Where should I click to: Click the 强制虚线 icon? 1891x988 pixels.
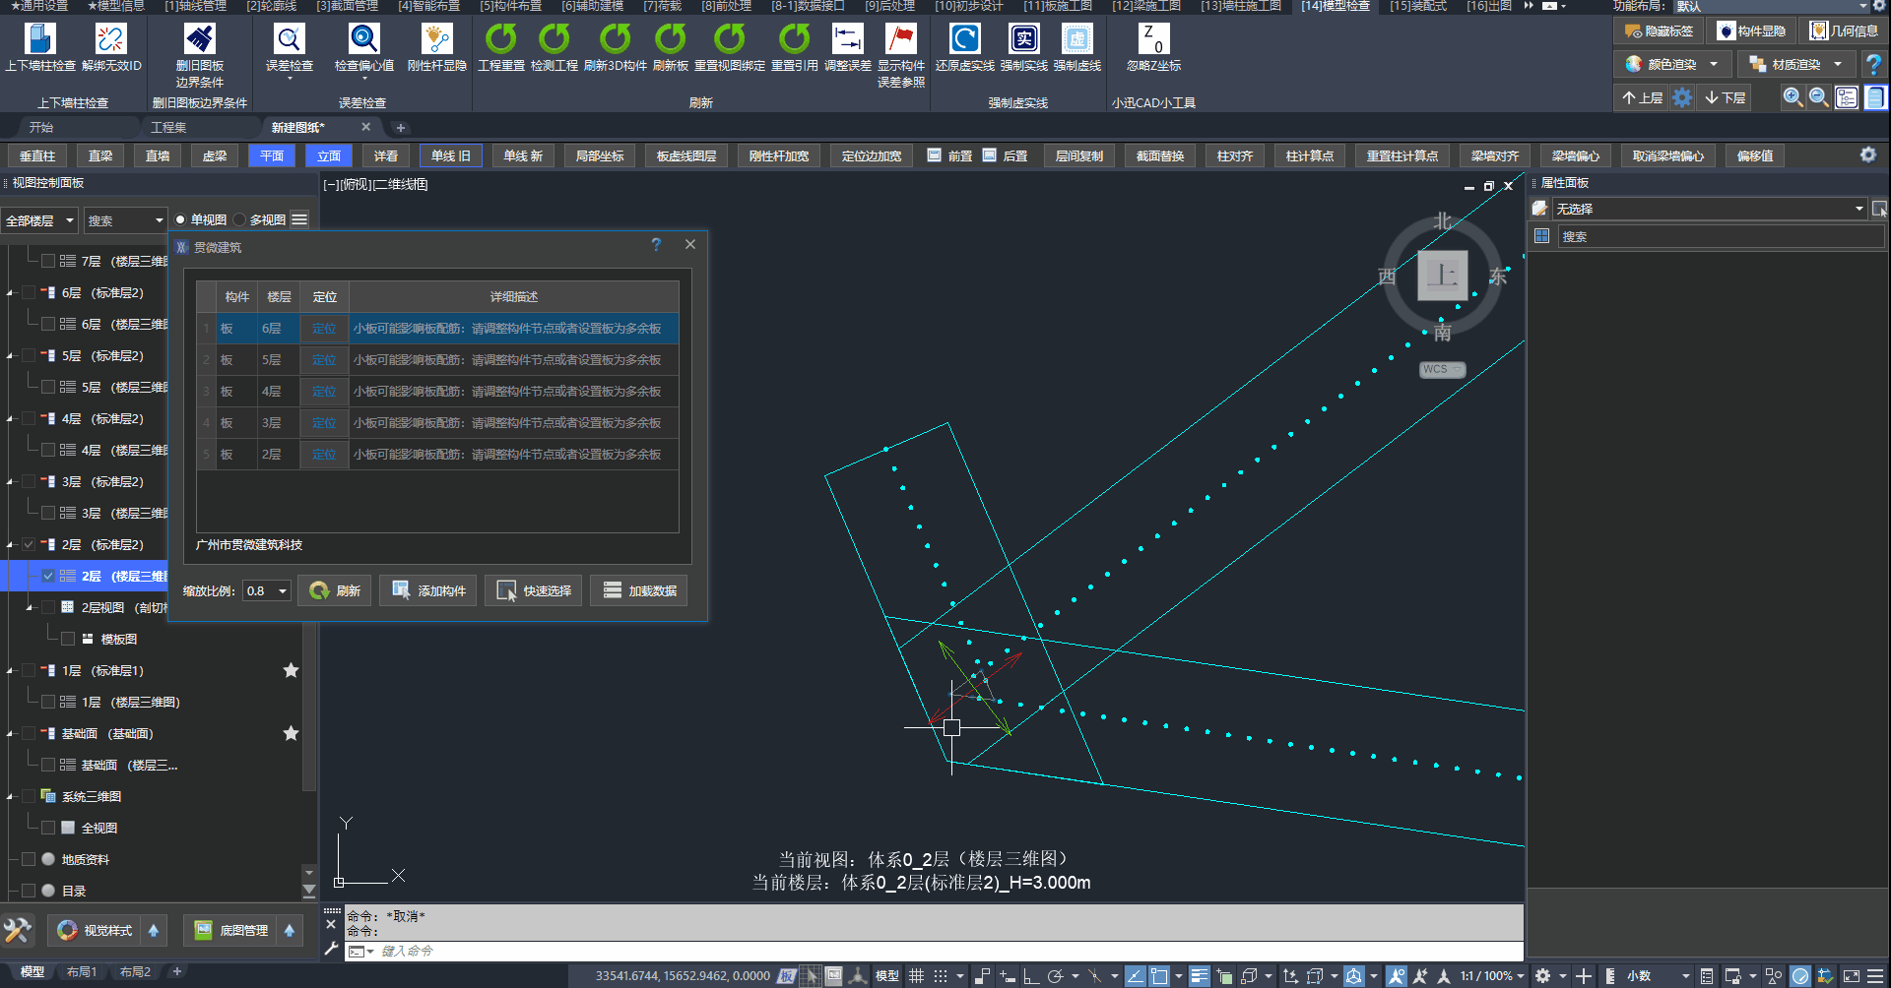tap(1077, 39)
